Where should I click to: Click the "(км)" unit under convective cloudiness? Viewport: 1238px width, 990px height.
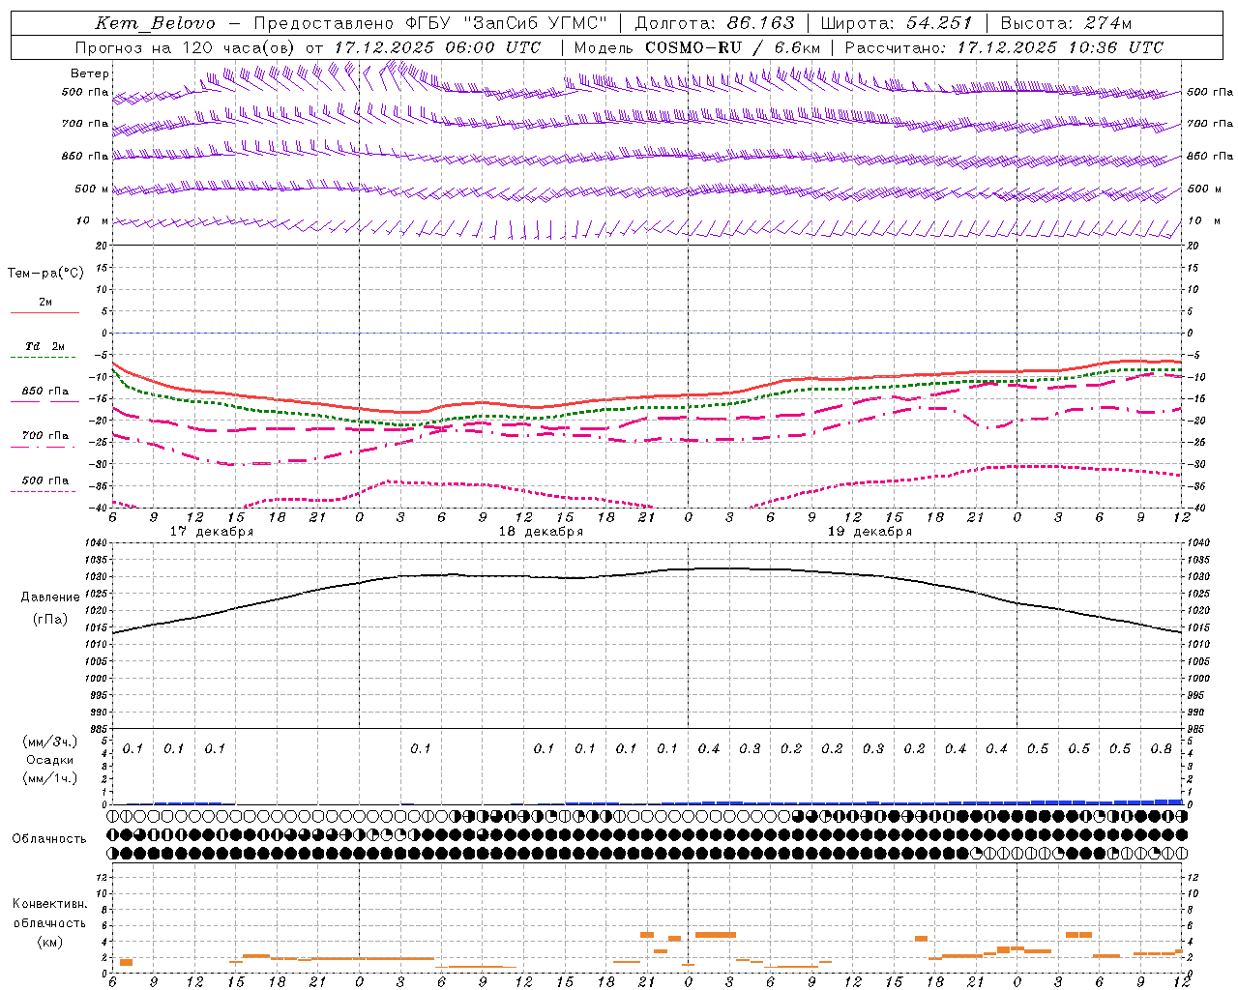(x=50, y=942)
